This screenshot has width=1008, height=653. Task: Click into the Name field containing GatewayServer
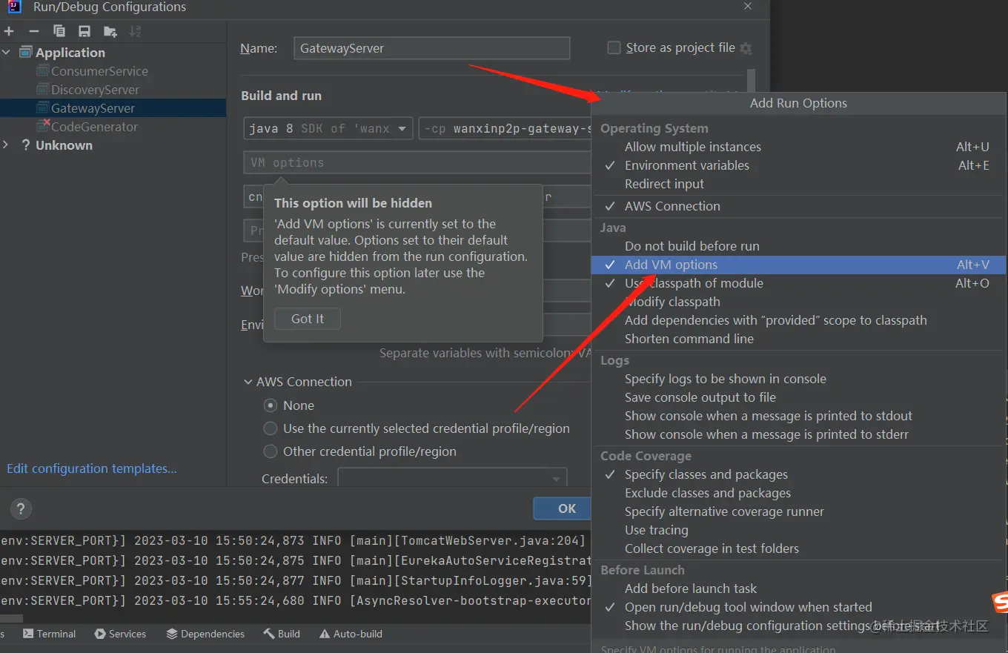pos(432,48)
